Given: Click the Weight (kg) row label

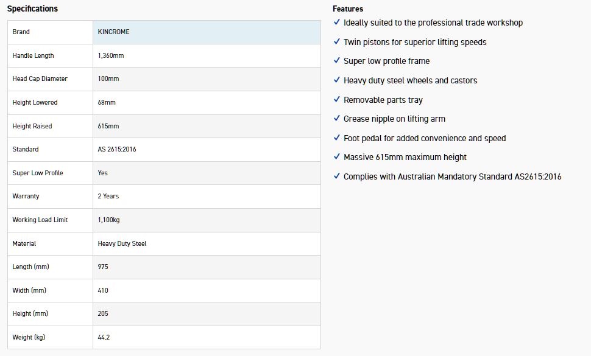Looking at the screenshot, I should click(x=30, y=337).
